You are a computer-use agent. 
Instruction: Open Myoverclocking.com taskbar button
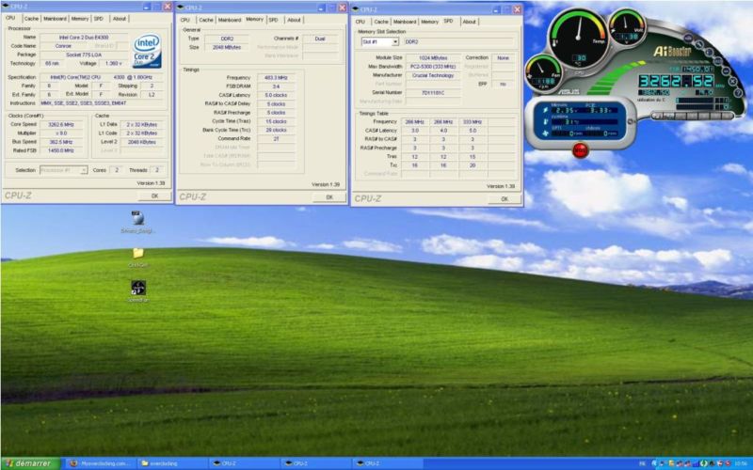coord(100,463)
